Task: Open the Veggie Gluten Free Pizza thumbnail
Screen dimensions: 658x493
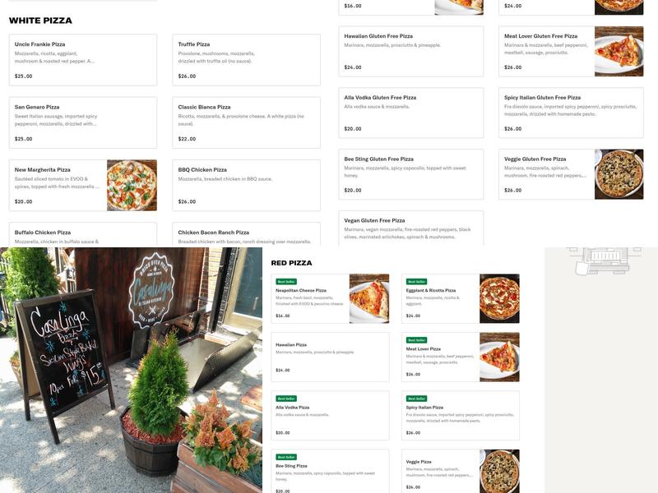Action: (x=619, y=174)
